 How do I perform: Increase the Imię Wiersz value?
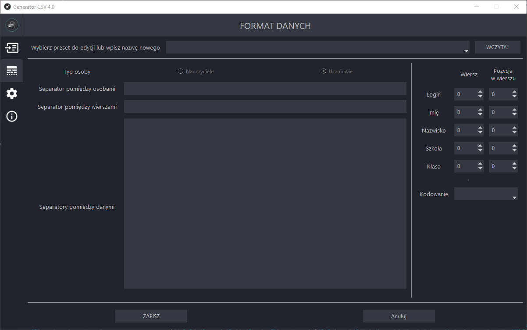coord(480,110)
